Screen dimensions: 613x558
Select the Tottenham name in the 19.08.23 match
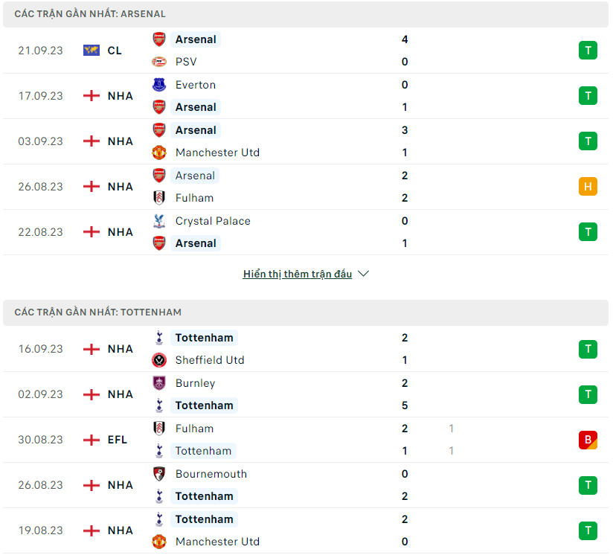[204, 519]
